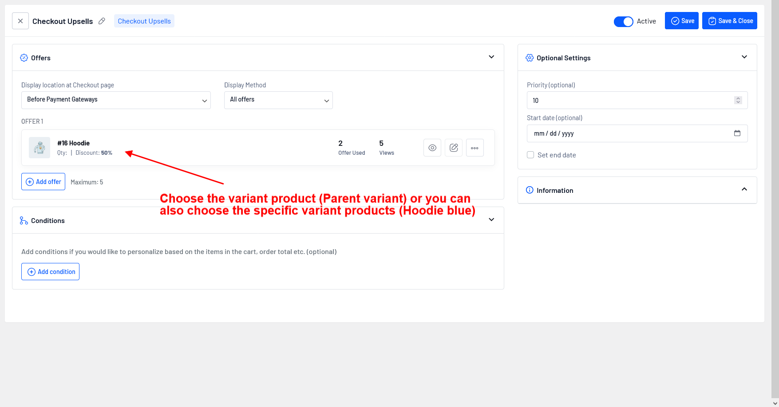Open the Display Method dropdown
This screenshot has width=779, height=407.
[x=278, y=100]
